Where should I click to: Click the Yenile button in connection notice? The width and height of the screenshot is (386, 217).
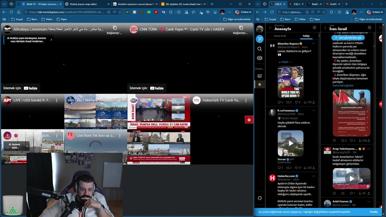coord(373,212)
